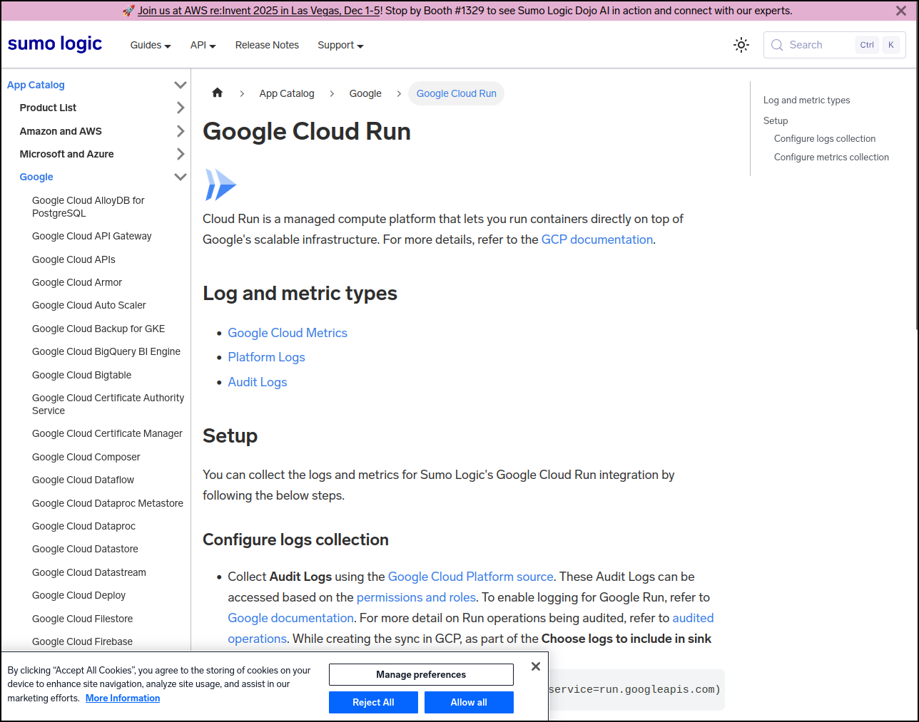The image size is (919, 722).
Task: Toggle the light/dark theme sun icon
Action: coord(741,45)
